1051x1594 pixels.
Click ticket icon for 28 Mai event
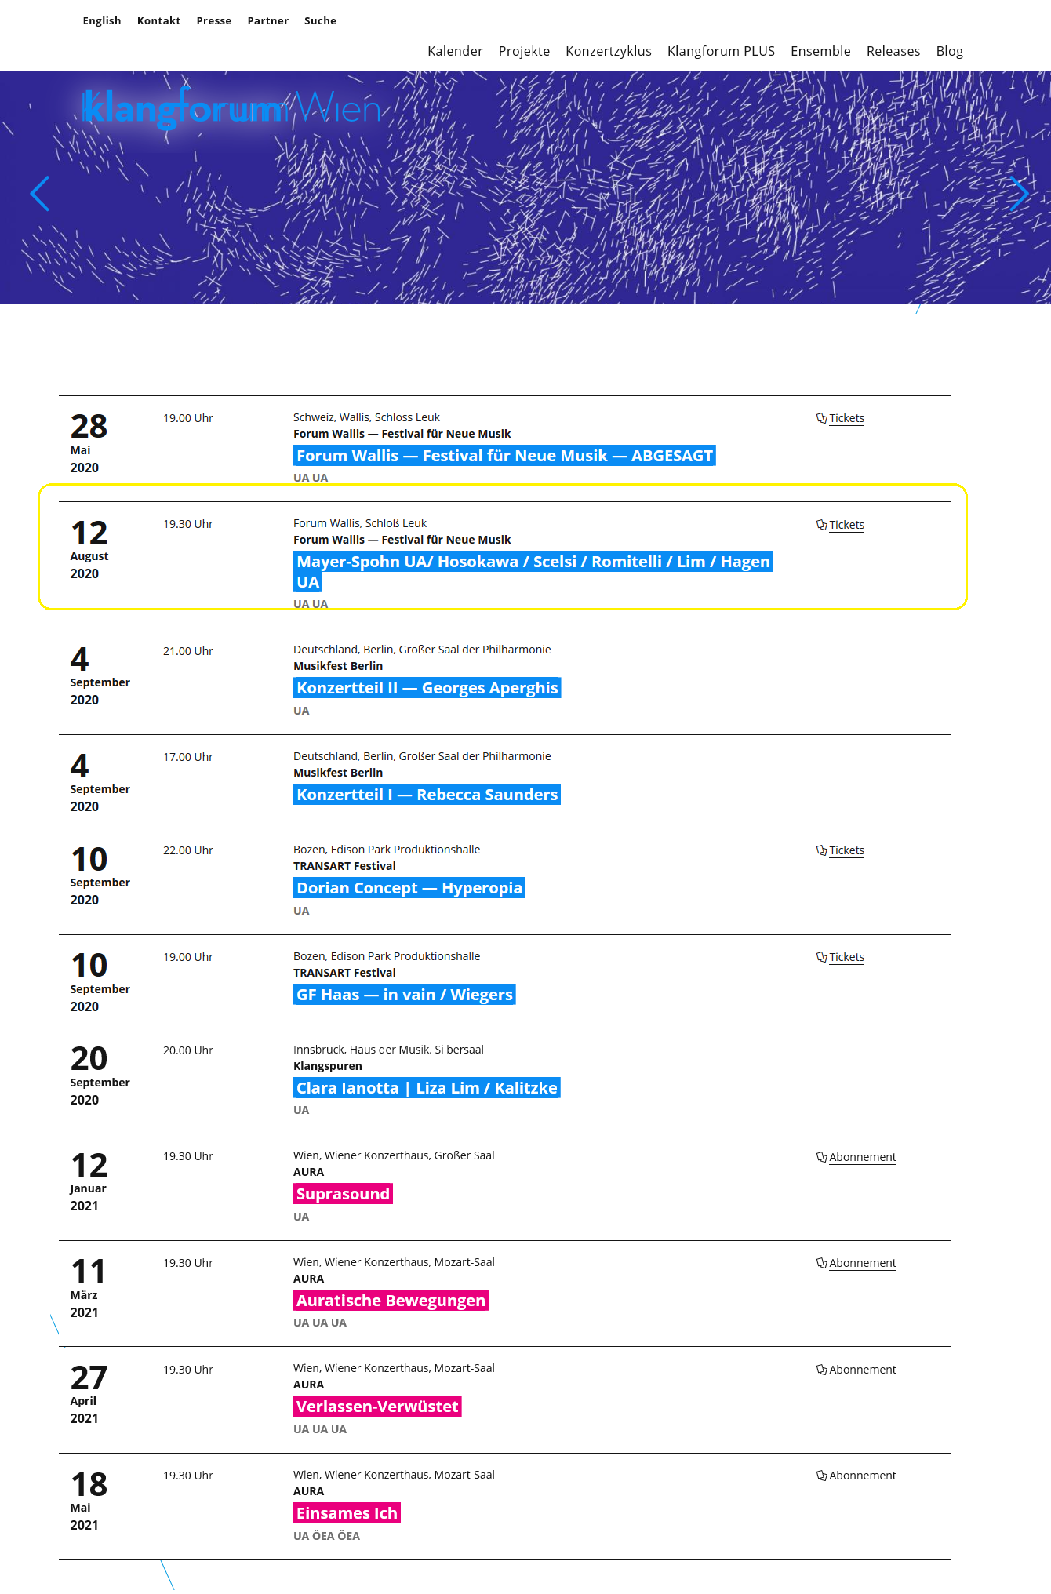[x=821, y=418]
